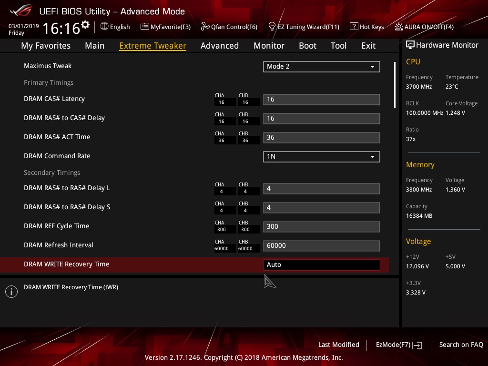
Task: Expand the Maximus Tweak dropdown arrow
Action: coord(372,67)
